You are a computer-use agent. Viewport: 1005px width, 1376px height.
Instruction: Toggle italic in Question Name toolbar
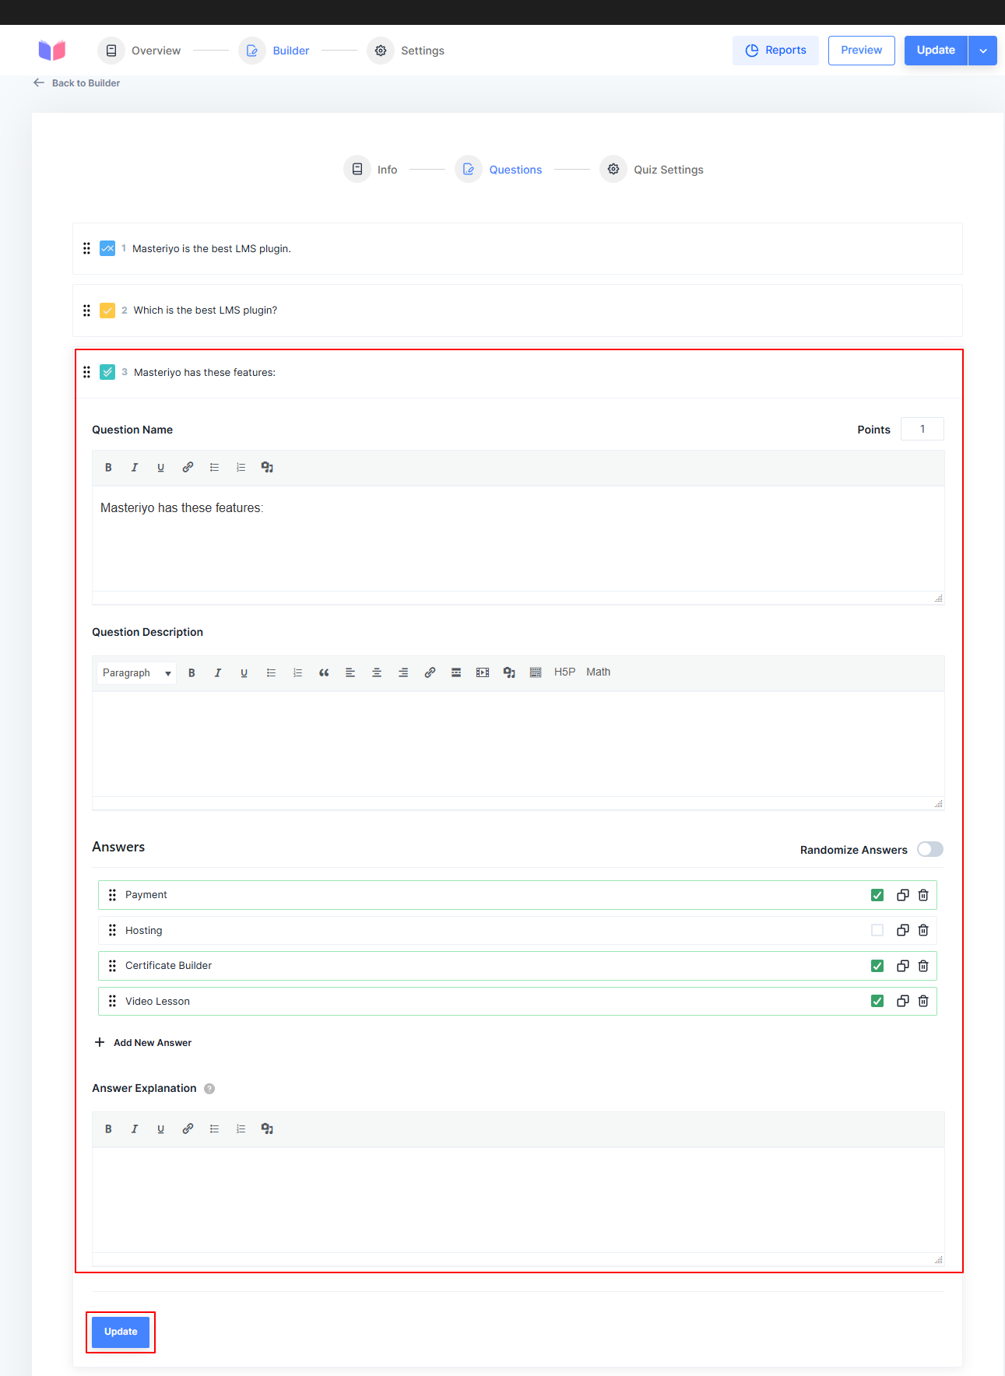click(x=135, y=468)
